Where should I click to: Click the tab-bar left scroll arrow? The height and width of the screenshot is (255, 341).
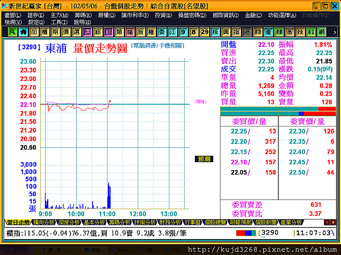[x=327, y=222]
